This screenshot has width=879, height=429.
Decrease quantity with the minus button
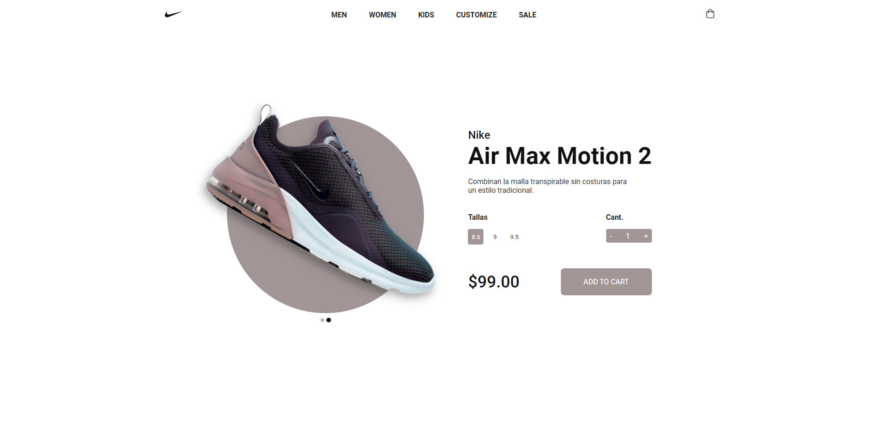point(611,236)
